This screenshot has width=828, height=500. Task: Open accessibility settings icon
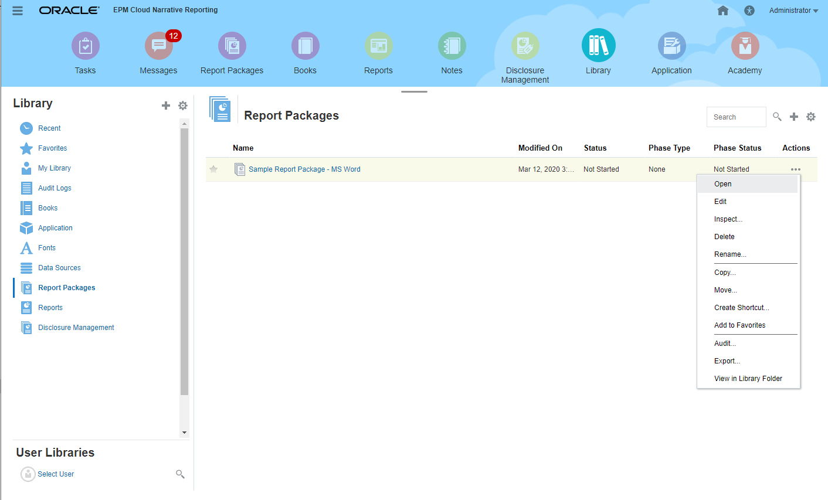click(x=749, y=11)
